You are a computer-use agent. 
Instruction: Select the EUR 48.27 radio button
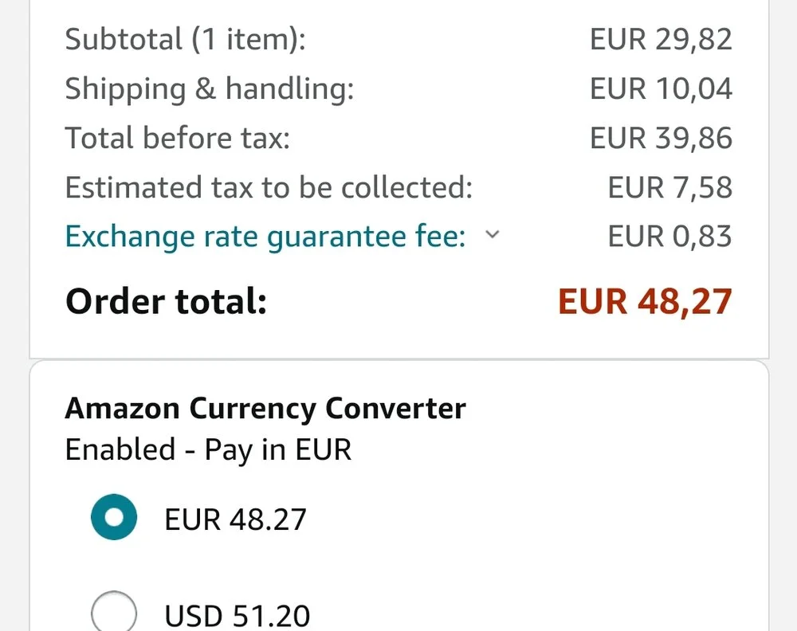click(114, 518)
